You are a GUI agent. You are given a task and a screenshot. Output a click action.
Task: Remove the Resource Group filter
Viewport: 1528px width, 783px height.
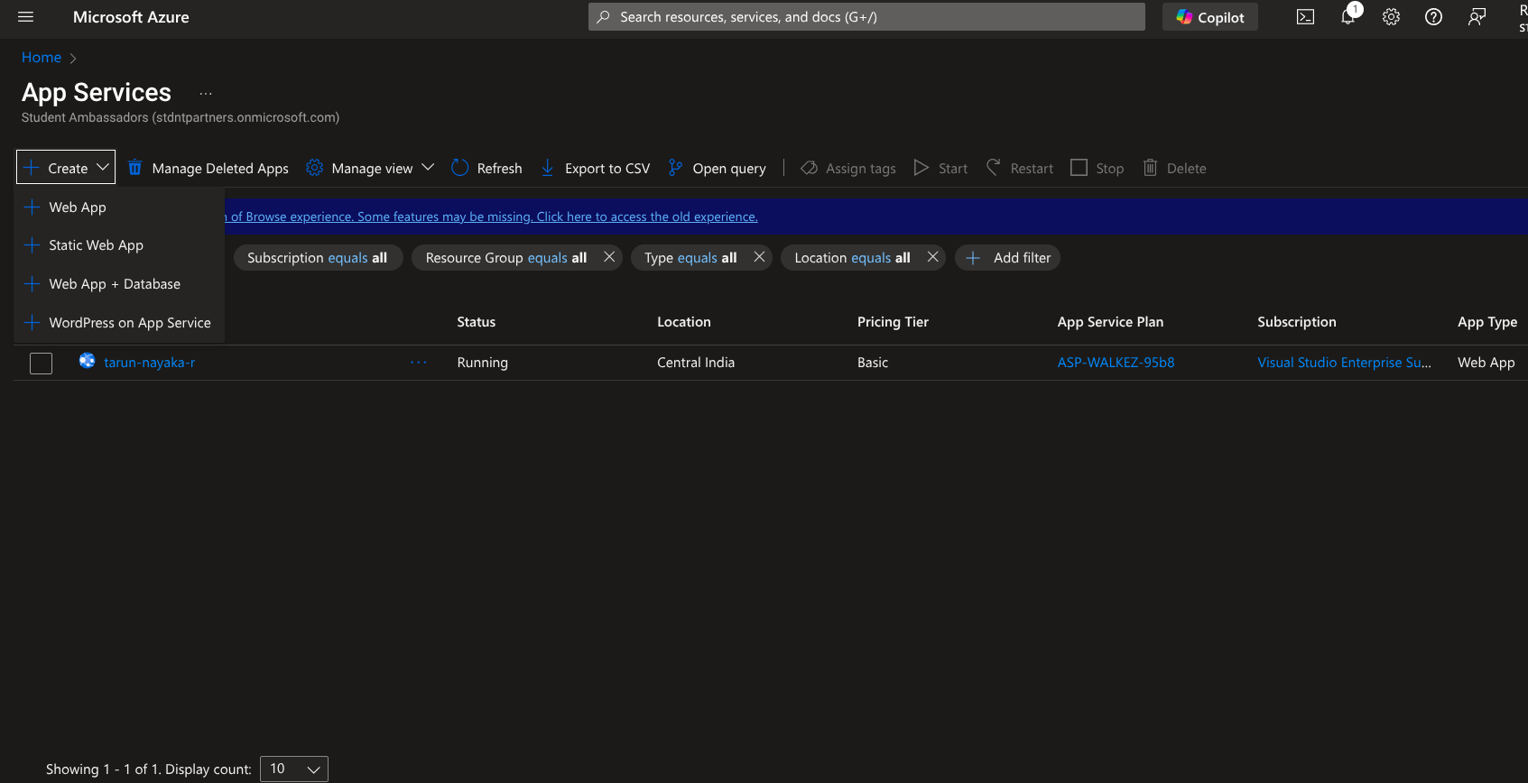610,257
